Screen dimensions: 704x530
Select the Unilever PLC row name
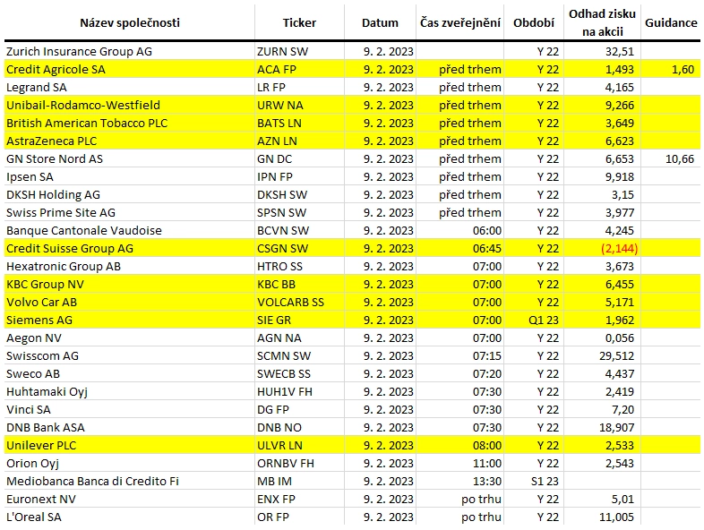(x=41, y=445)
